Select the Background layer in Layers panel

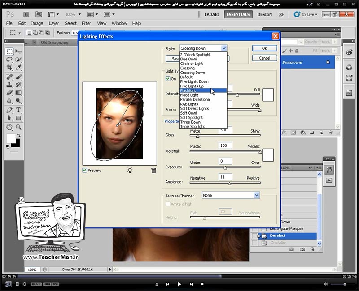pyautogui.click(x=307, y=62)
